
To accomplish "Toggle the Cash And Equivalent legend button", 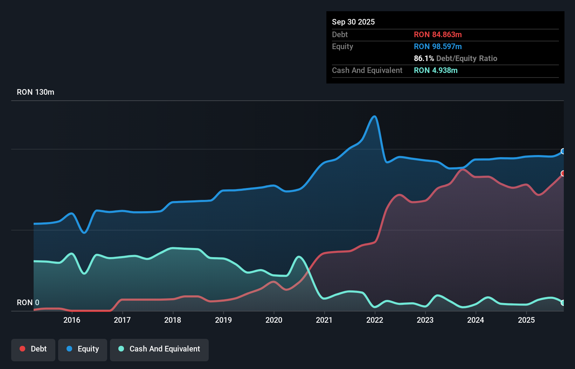I will click(x=159, y=350).
